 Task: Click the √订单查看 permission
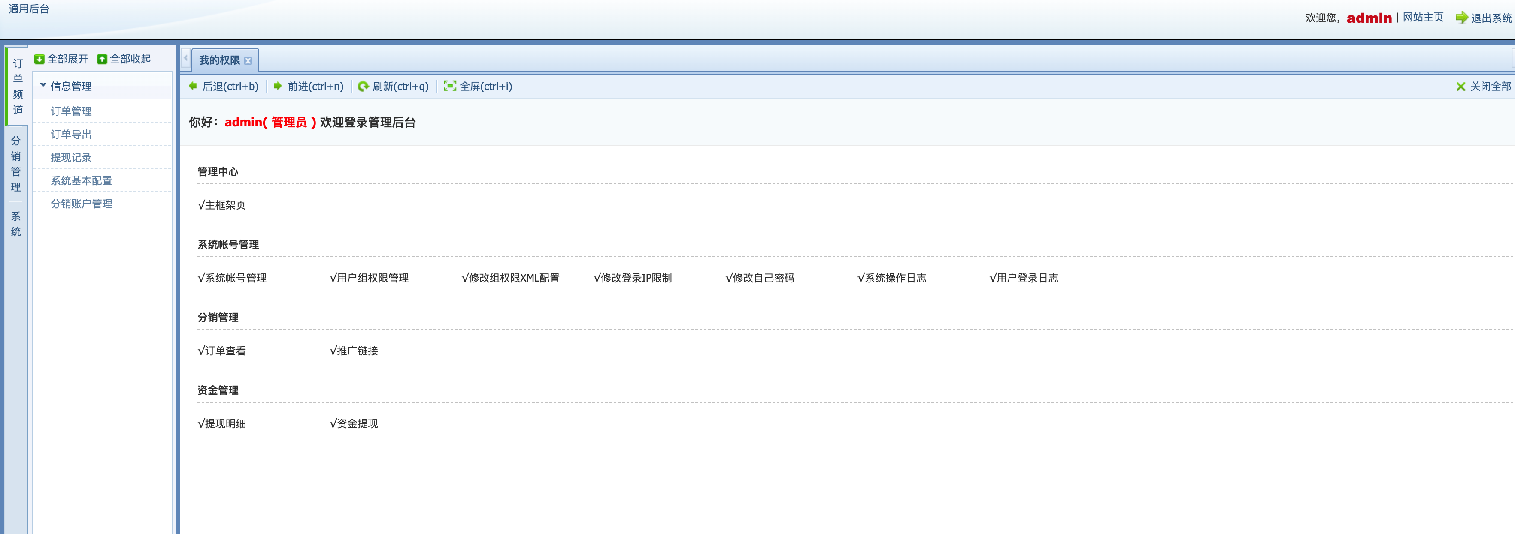point(222,351)
